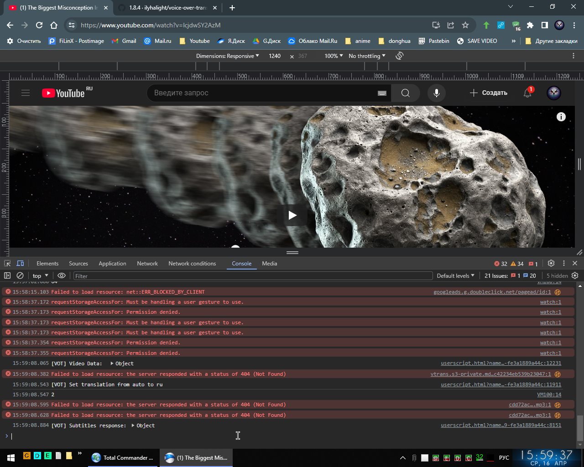Expand the Dimensions: Responsive dropdown
This screenshot has width=584, height=467.
(227, 56)
